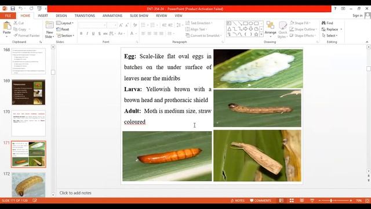Open the Shape Outline dropdown
Image resolution: width=371 pixels, height=209 pixels.
point(303,29)
